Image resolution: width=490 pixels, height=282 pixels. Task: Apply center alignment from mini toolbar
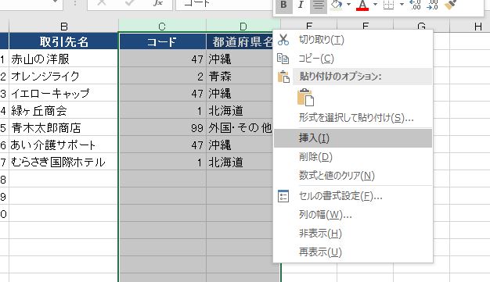[319, 5]
